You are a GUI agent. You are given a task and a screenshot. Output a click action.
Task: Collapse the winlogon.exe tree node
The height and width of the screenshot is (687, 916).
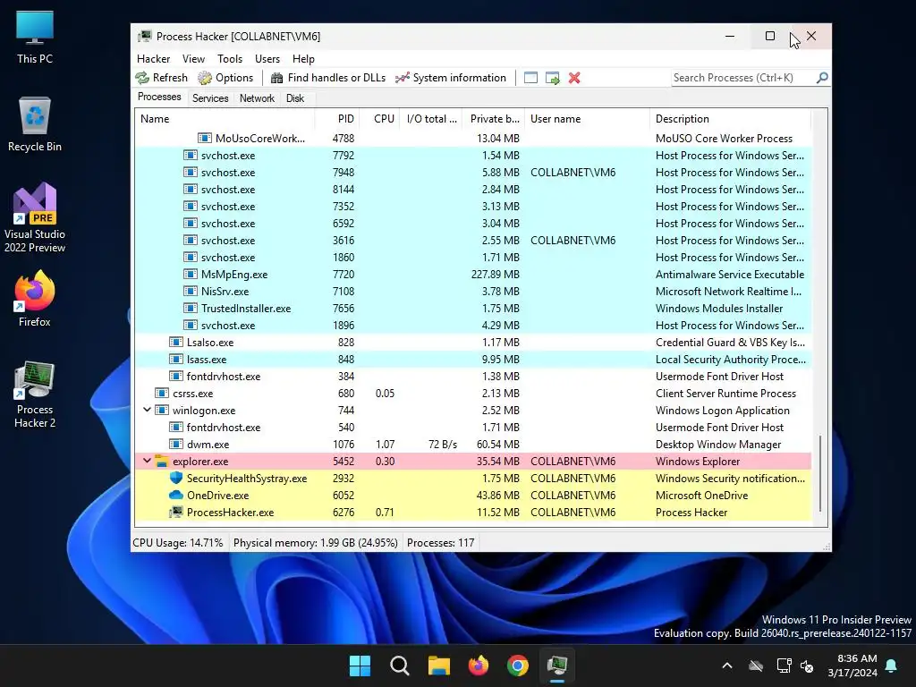click(x=147, y=410)
